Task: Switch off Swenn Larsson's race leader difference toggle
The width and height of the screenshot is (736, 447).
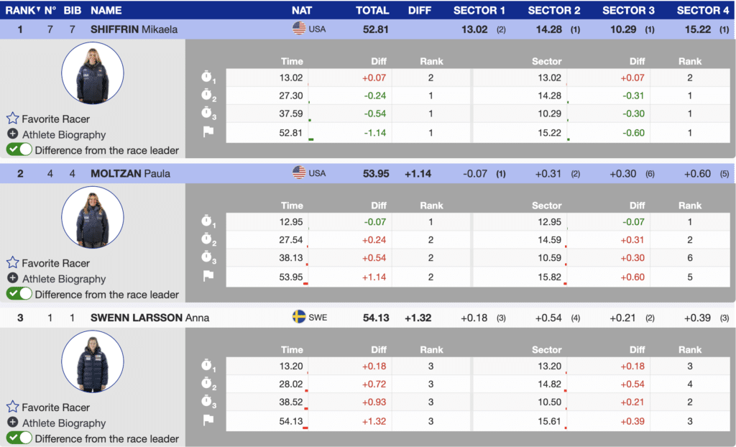Action: [19, 438]
